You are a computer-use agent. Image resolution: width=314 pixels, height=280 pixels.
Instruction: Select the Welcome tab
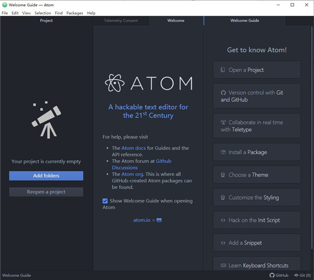(x=176, y=20)
